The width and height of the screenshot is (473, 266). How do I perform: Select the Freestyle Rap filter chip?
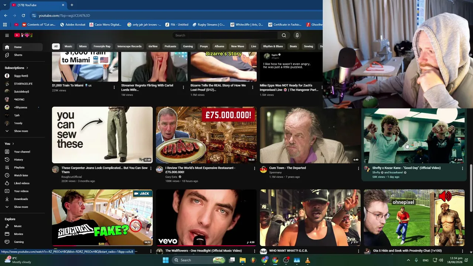(x=102, y=47)
